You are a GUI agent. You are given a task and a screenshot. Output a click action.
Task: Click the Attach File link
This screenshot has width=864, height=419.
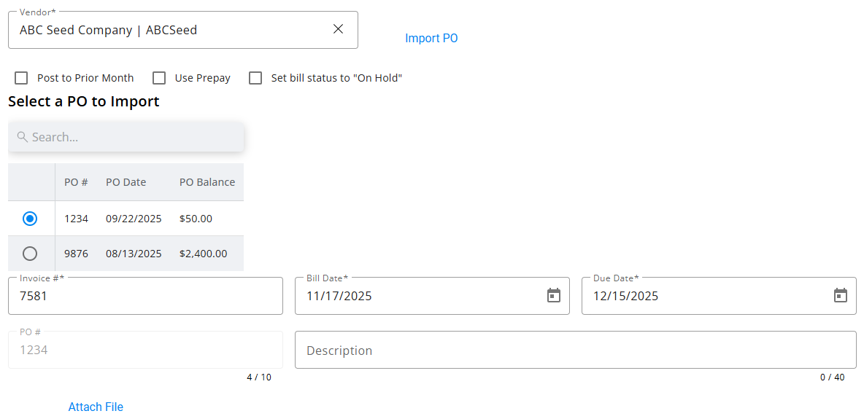pos(96,407)
